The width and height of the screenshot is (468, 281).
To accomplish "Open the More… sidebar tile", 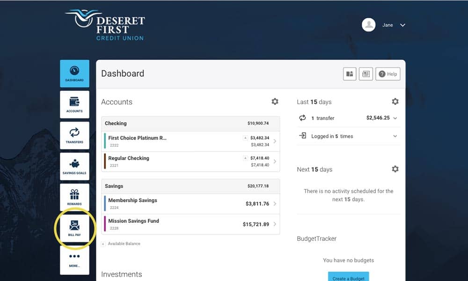I will point(74,260).
